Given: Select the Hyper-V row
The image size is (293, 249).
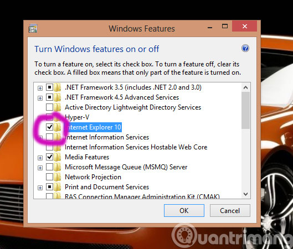Looking at the screenshot, I should point(77,117).
